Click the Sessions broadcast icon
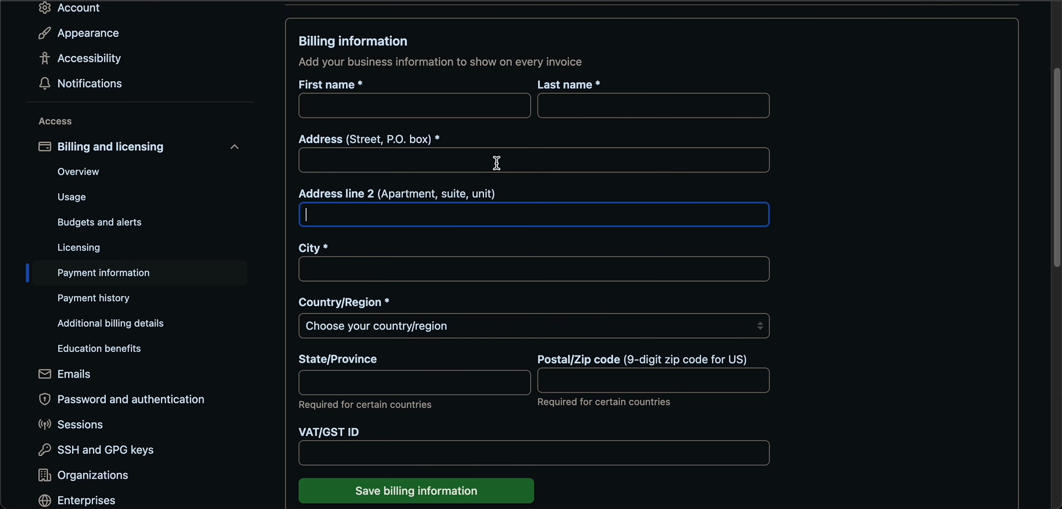 click(44, 424)
